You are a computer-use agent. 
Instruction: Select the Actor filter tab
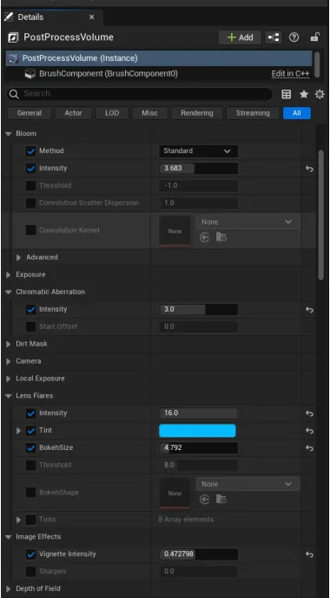coord(74,113)
